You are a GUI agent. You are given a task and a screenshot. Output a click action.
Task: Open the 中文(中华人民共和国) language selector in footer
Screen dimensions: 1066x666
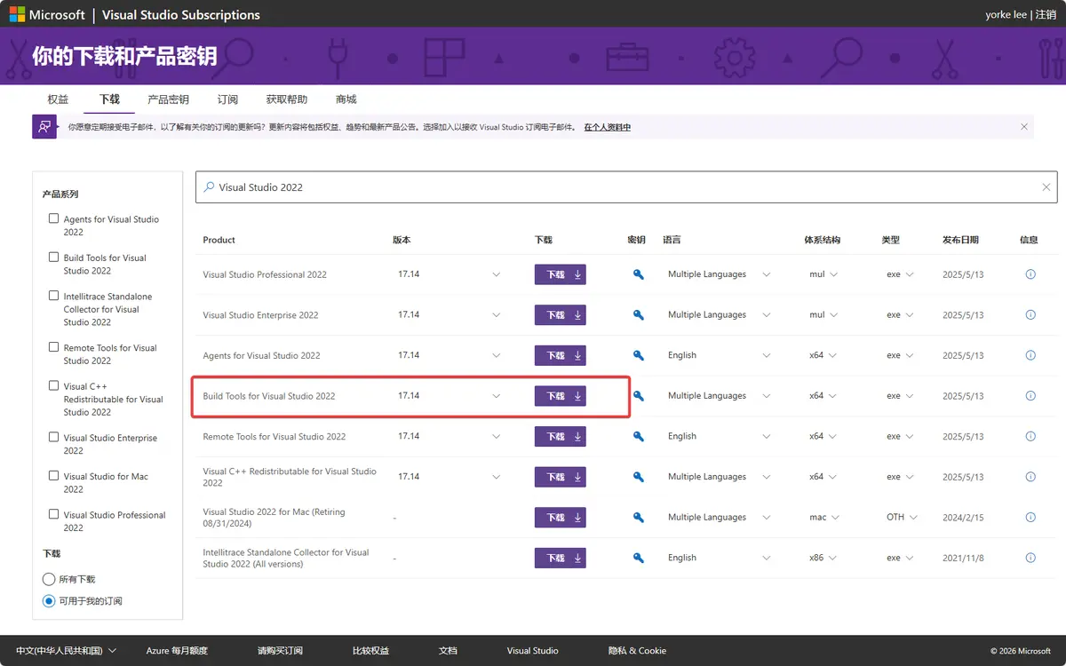(67, 651)
